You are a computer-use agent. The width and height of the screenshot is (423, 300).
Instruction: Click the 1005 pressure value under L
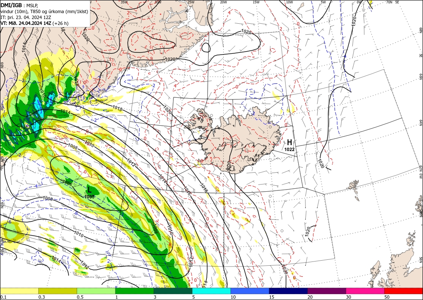pos(89,197)
